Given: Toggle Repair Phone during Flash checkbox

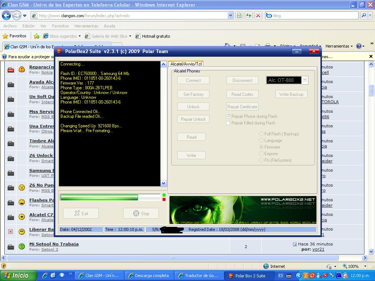Looking at the screenshot, I should [228, 116].
